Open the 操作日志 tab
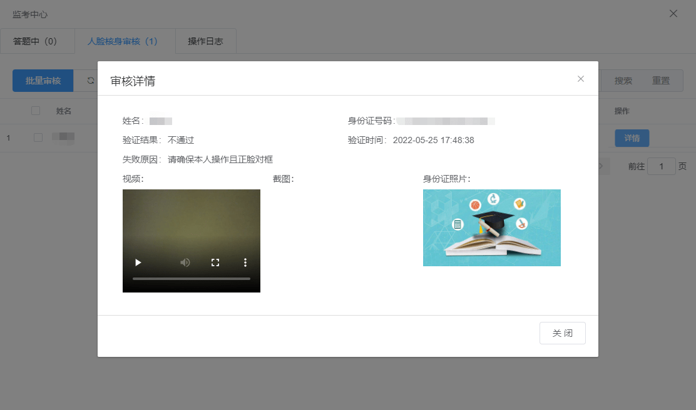This screenshot has width=696, height=410. (205, 41)
